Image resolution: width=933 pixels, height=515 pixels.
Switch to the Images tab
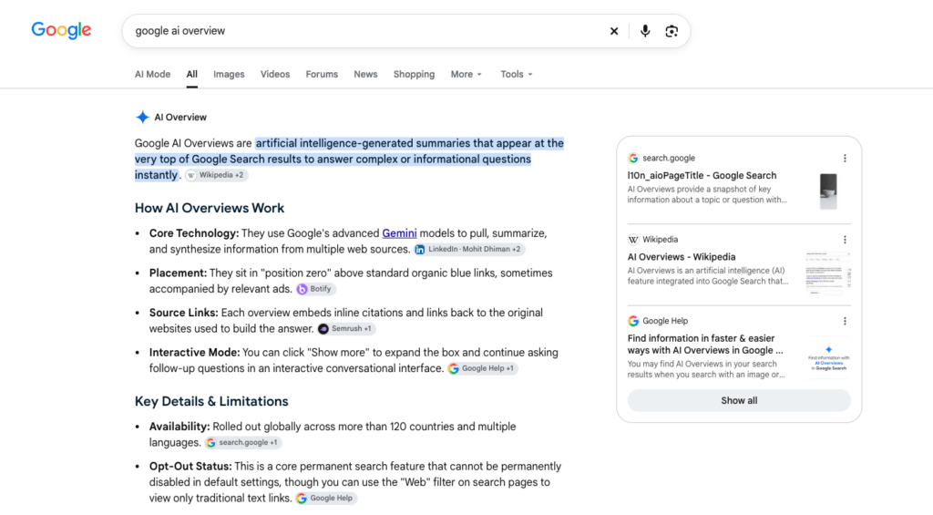click(229, 75)
